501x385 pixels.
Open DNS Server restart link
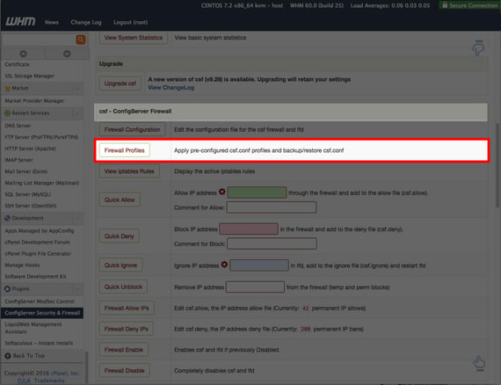click(18, 126)
